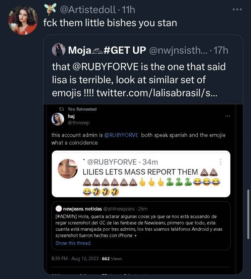The height and width of the screenshot is (279, 251).
Task: Open the vertical dots menu in the RUBYFORVE card
Action: click(x=221, y=162)
